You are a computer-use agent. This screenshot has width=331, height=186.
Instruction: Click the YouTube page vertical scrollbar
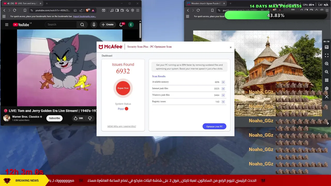click(140, 30)
